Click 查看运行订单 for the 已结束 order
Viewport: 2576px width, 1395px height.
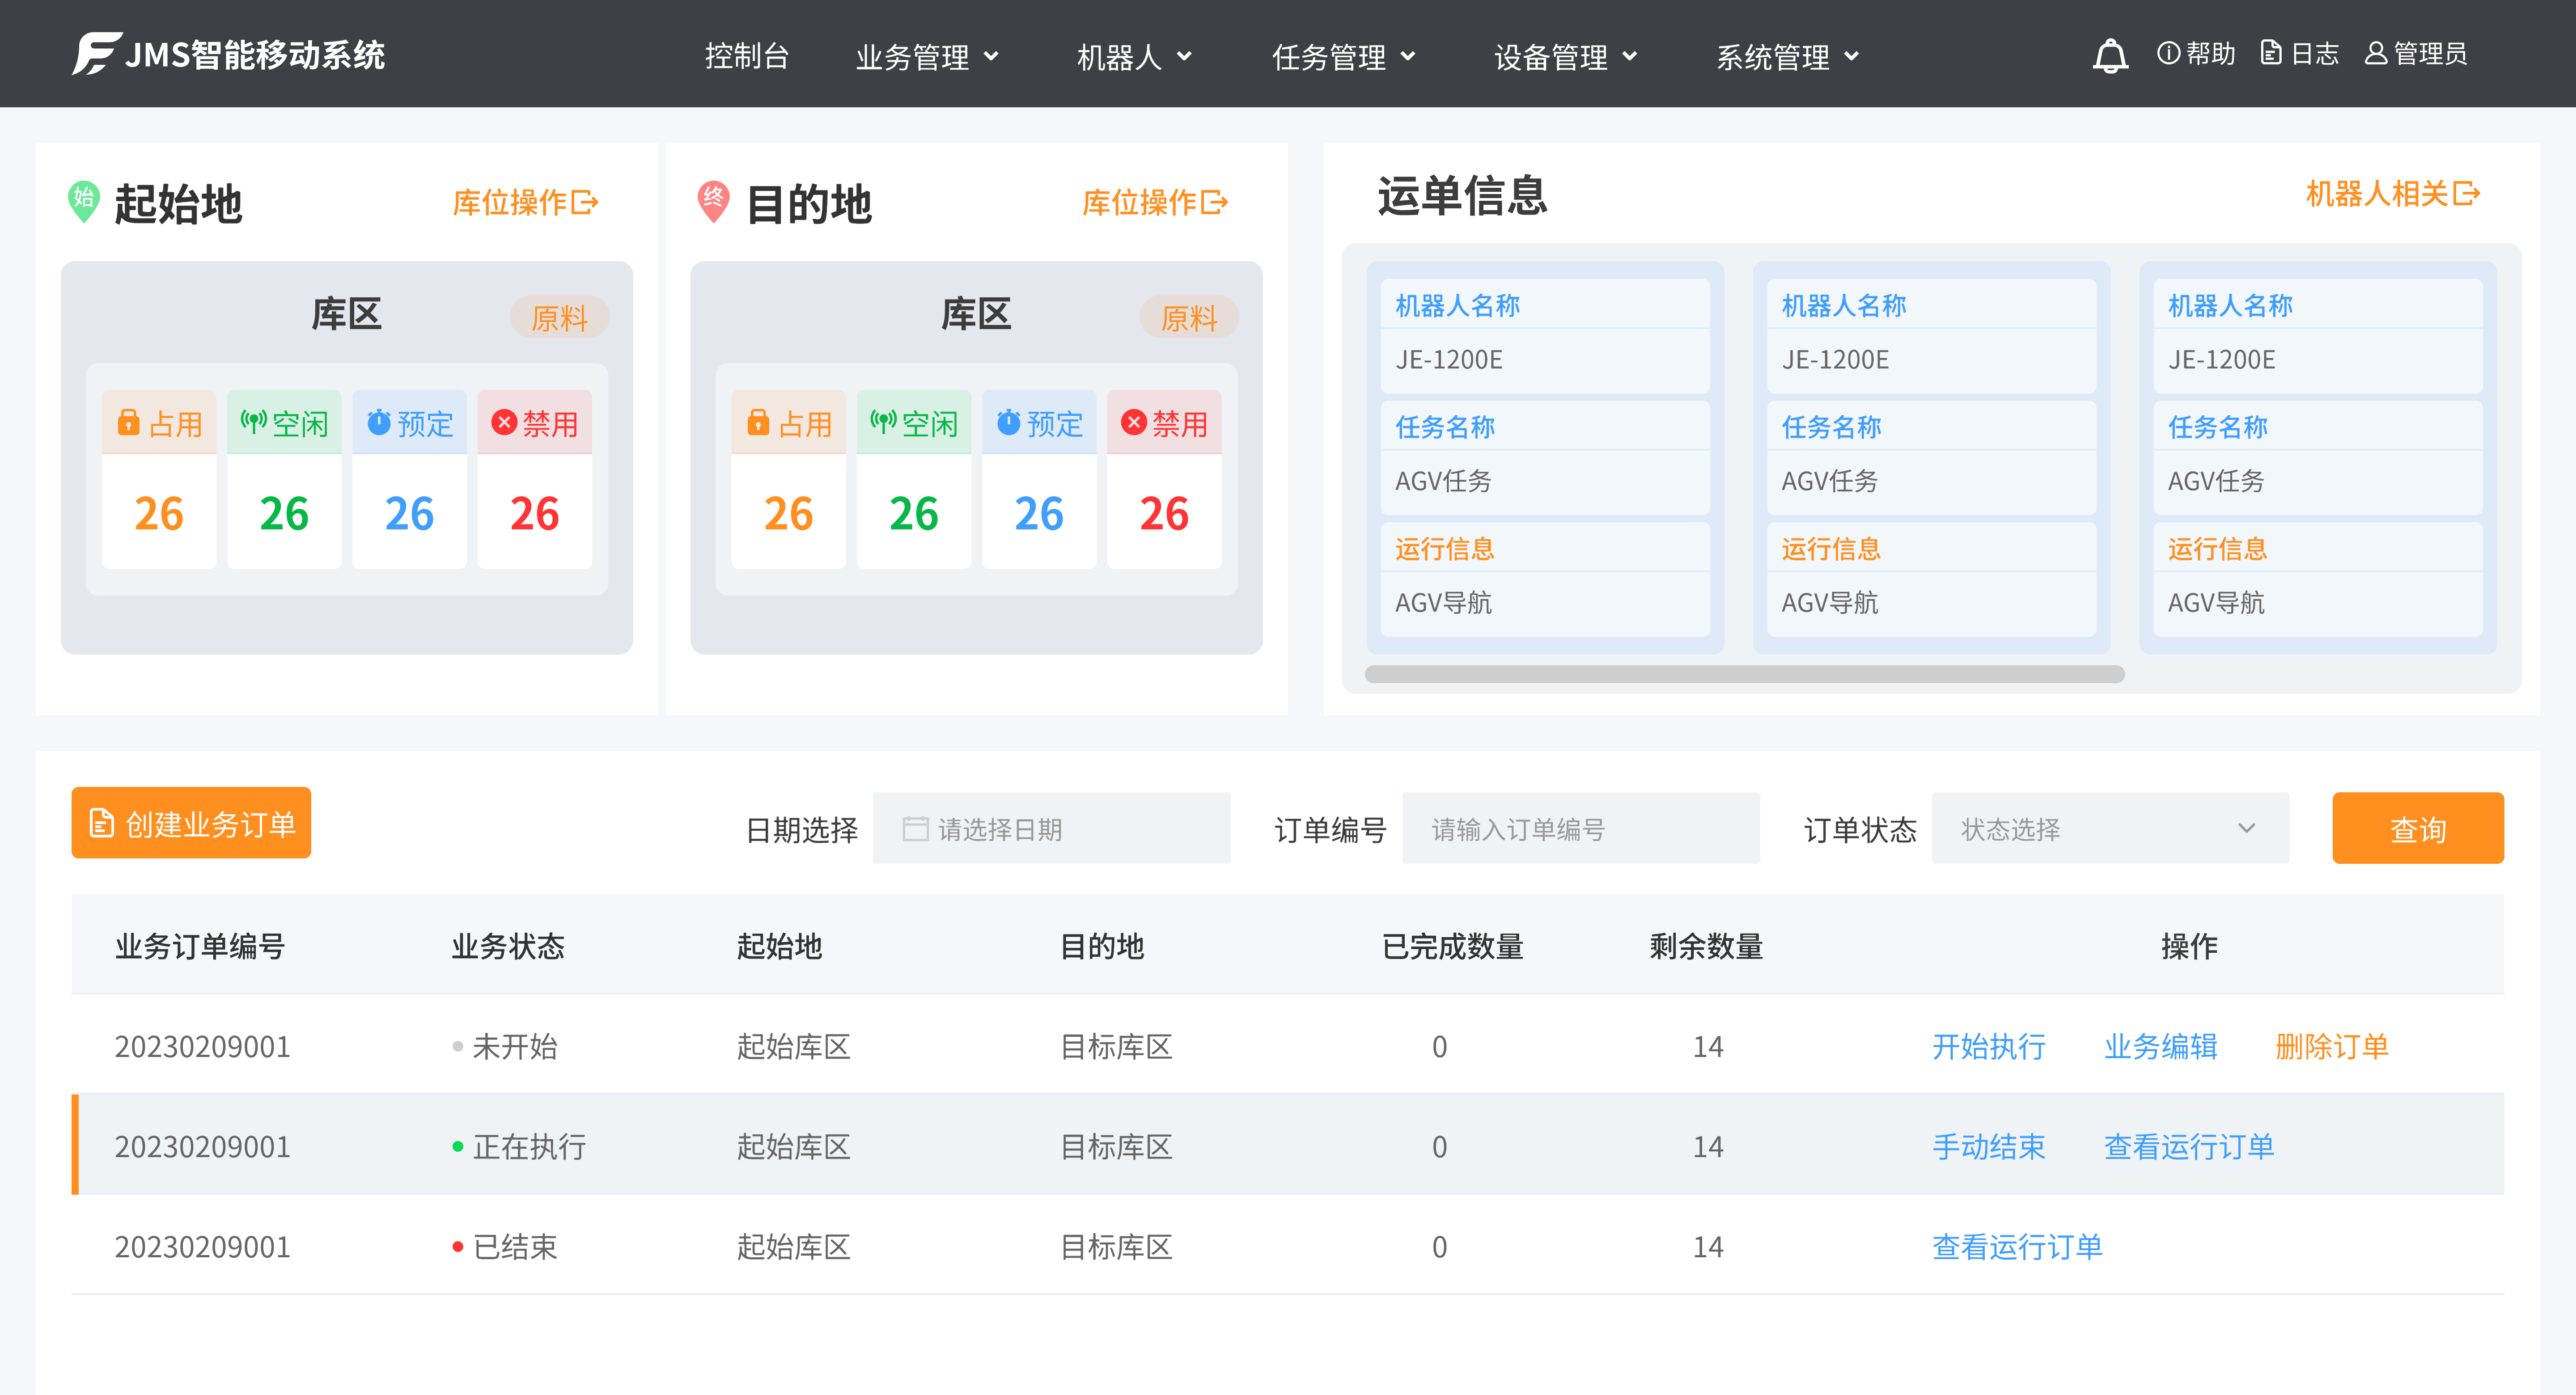(x=2017, y=1246)
